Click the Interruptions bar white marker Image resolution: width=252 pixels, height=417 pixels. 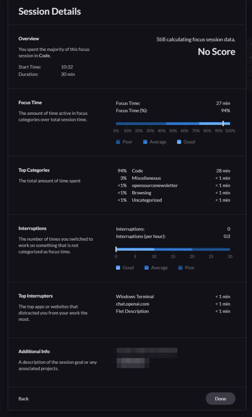tap(116, 249)
